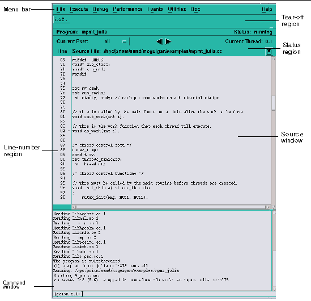Image resolution: width=311 pixels, height=301 pixels.
Task: Click the 'thread control data' comment line
Action: point(102,145)
